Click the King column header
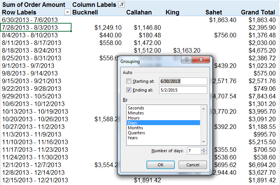This screenshot has height=185, width=280. pos(172,12)
